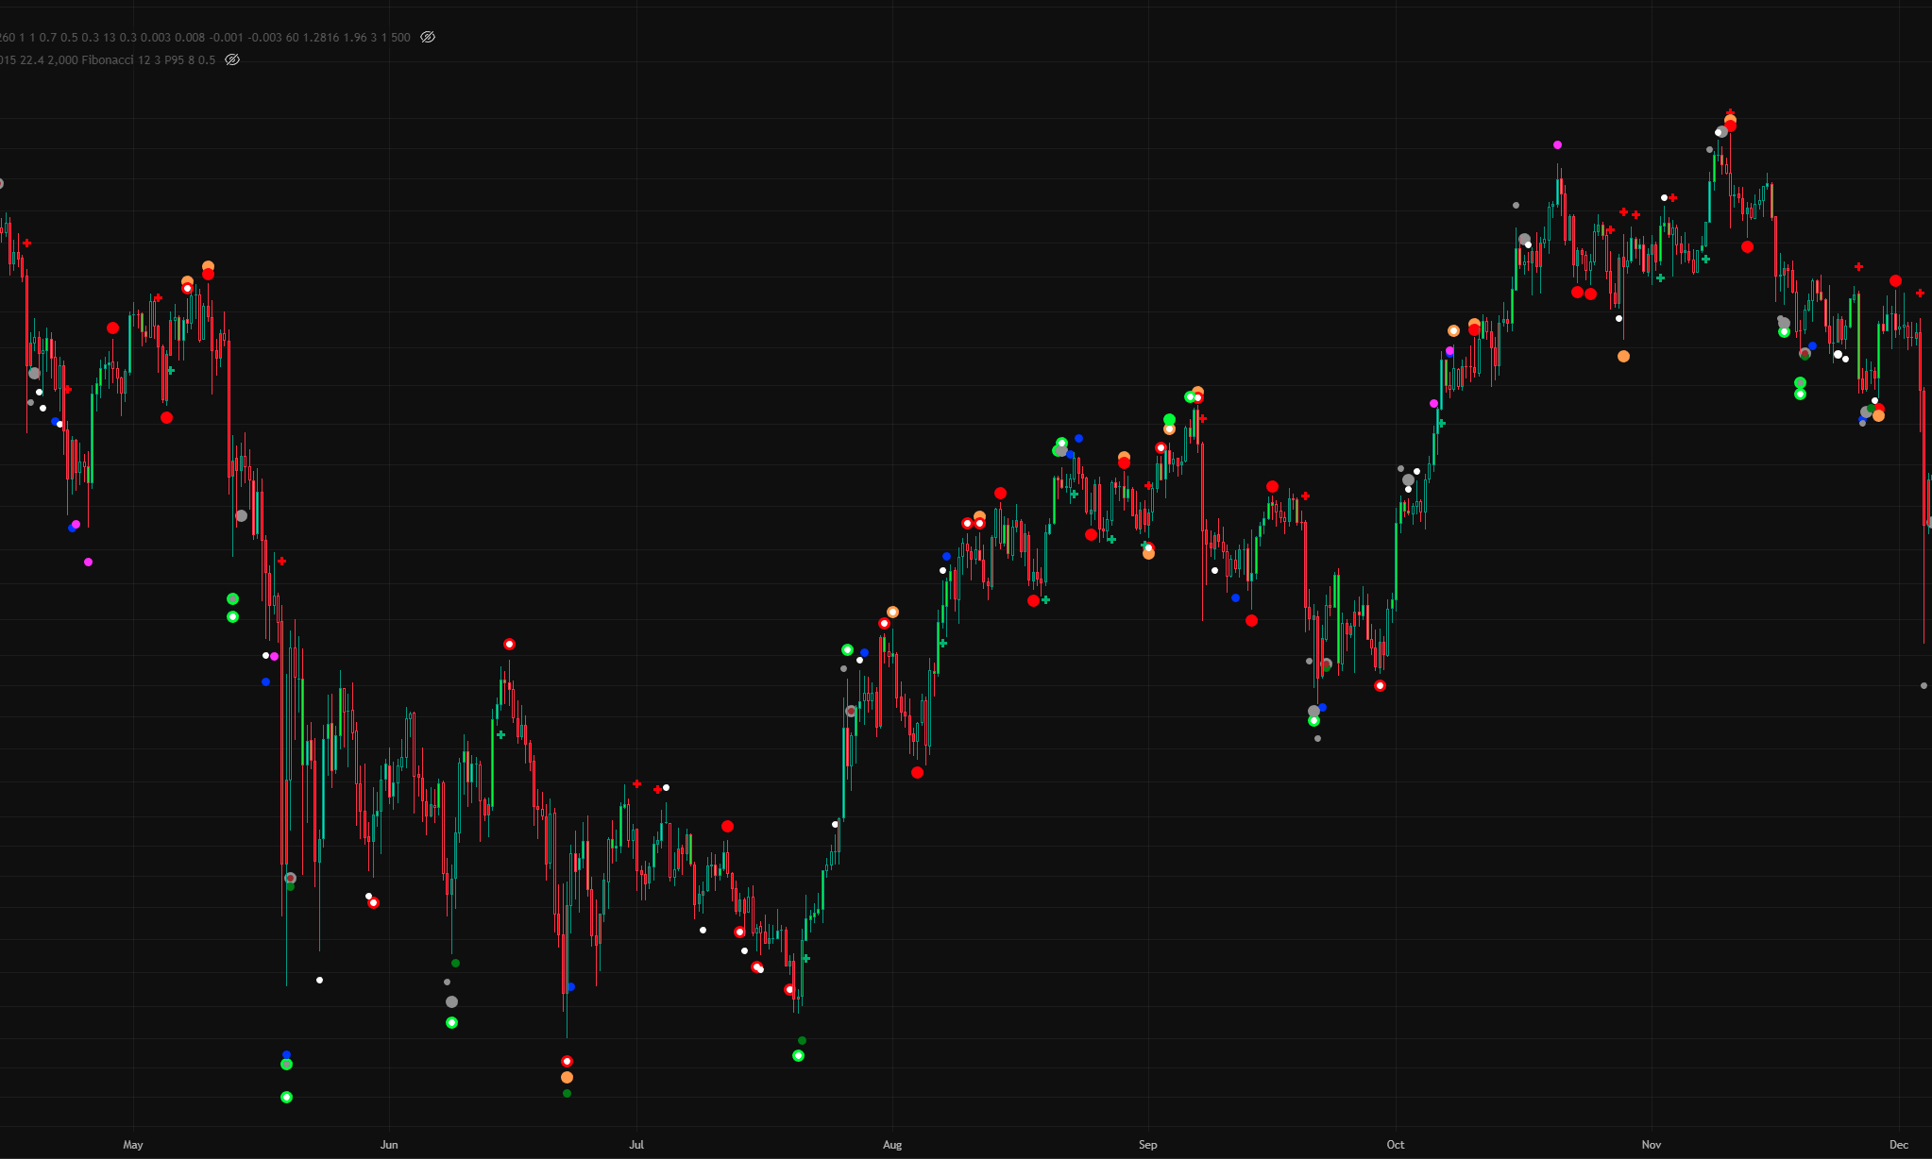Click the red plus marker above the November peak
The image size is (1932, 1159).
pos(1730,112)
